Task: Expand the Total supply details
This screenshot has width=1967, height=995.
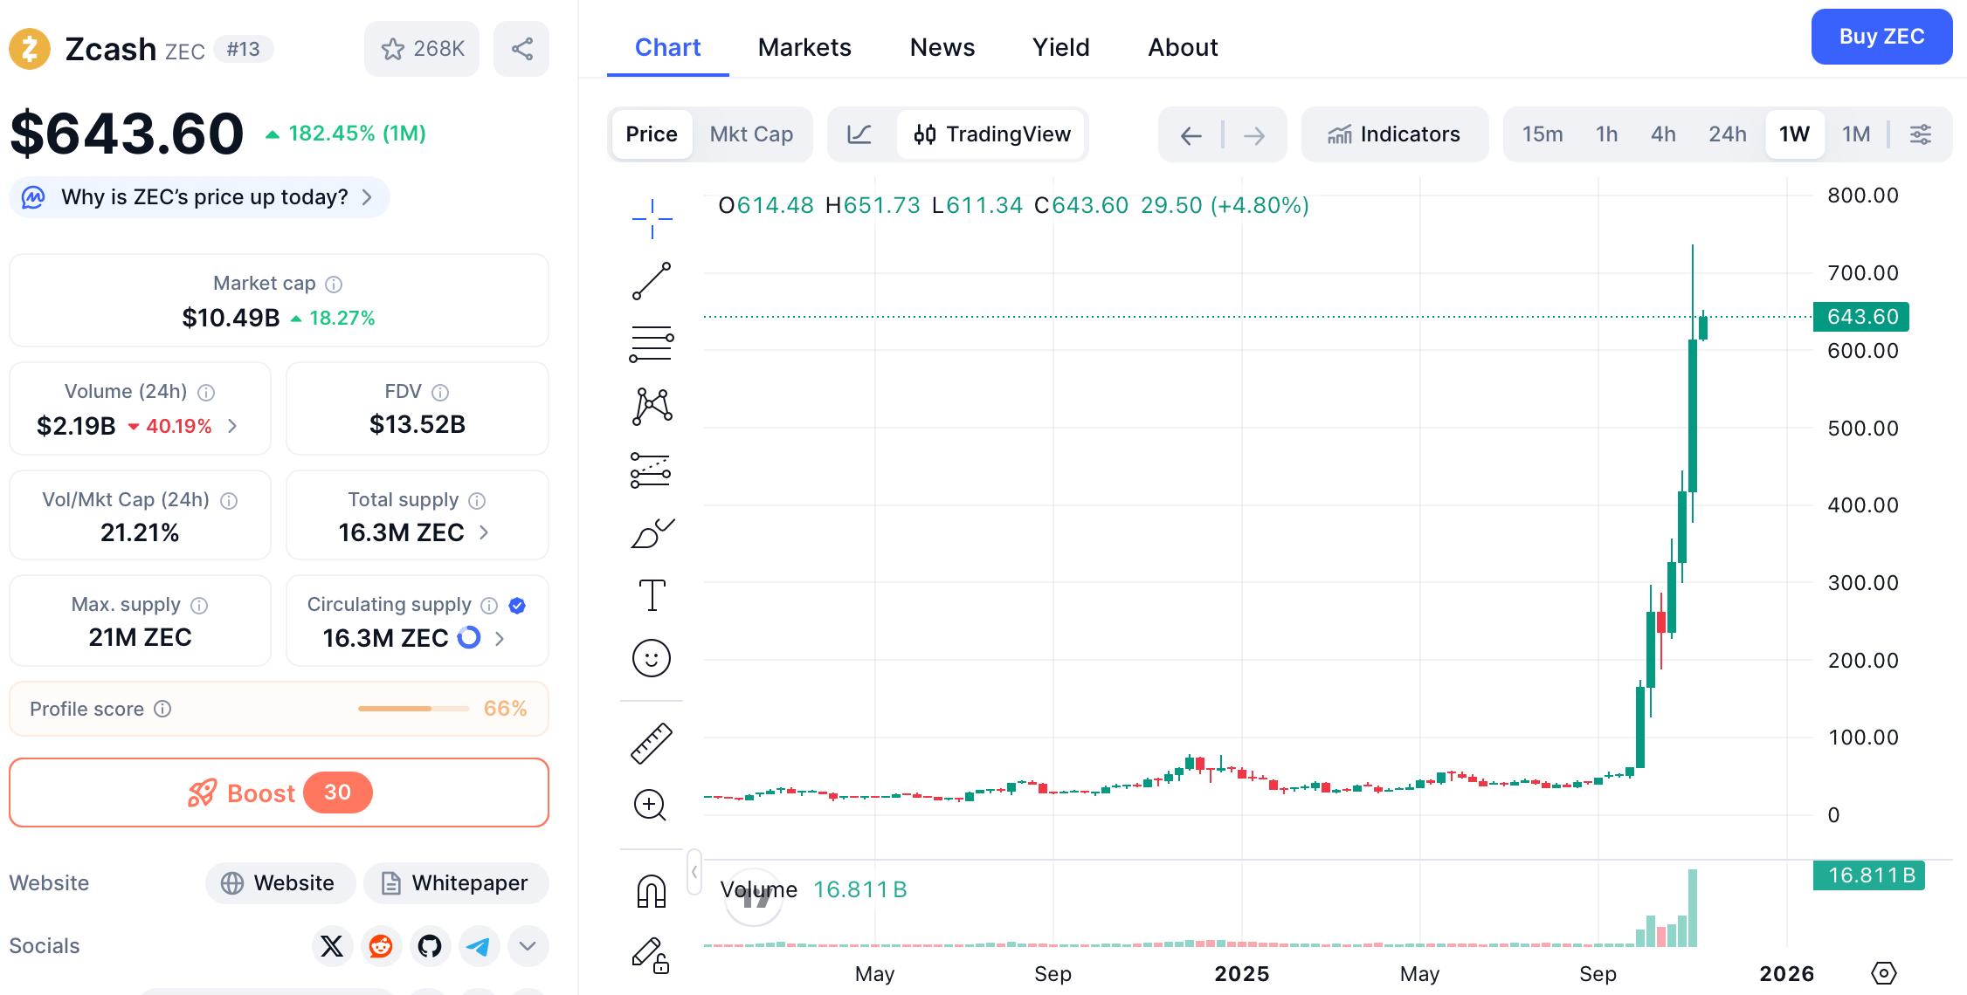Action: [484, 532]
